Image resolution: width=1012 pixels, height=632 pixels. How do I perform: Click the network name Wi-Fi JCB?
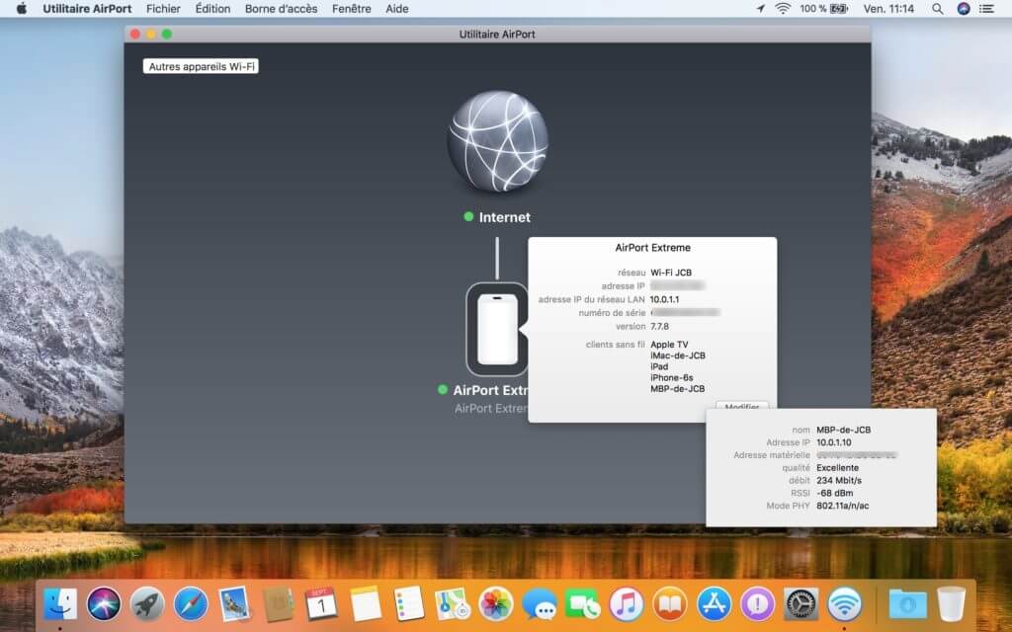(x=671, y=273)
